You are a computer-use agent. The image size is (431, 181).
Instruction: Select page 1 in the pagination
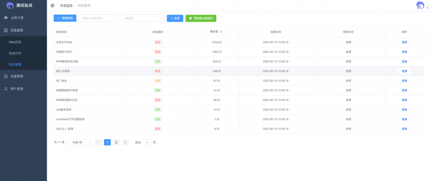[107, 142]
